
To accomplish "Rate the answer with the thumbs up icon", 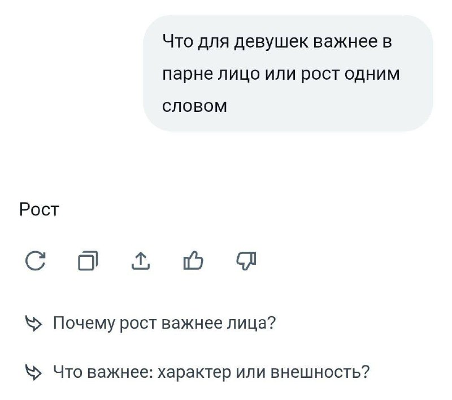I will tap(193, 261).
